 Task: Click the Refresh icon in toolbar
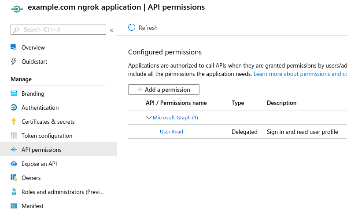point(132,28)
